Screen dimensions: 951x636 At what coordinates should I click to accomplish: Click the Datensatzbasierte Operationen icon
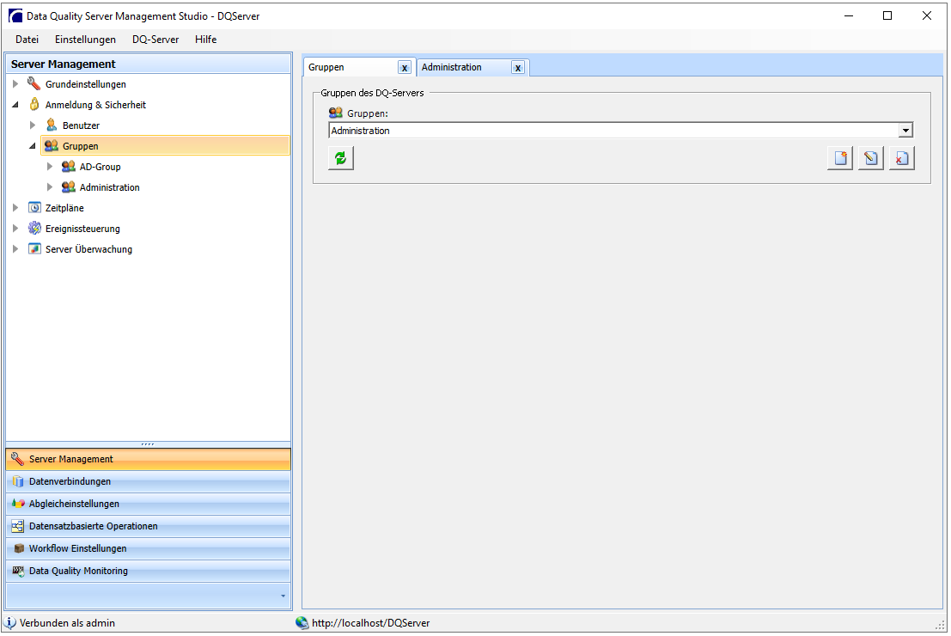[17, 526]
